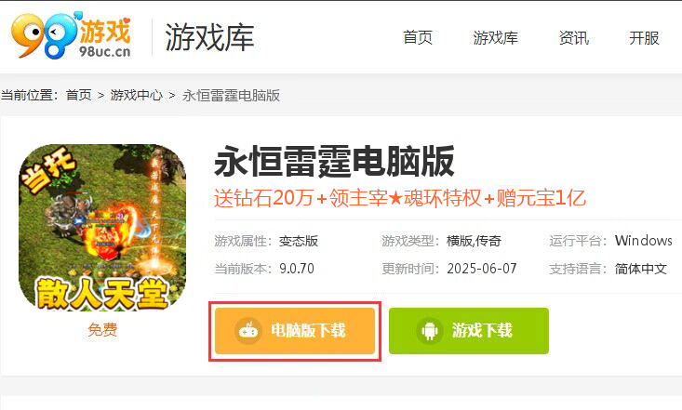Click the 98uc.cn site logo
This screenshot has width=682, height=410.
point(71,34)
